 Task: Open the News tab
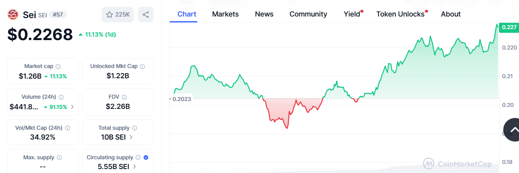tap(264, 14)
